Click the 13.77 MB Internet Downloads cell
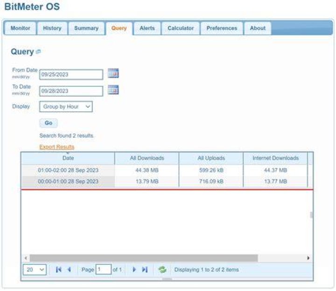 coord(275,181)
